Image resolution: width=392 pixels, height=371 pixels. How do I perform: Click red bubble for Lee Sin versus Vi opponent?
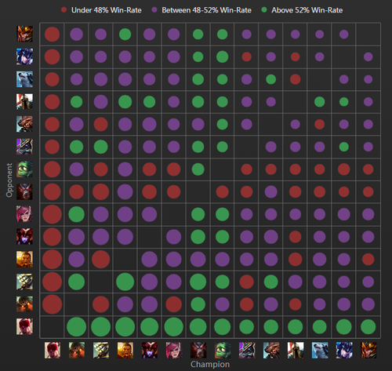coord(53,214)
